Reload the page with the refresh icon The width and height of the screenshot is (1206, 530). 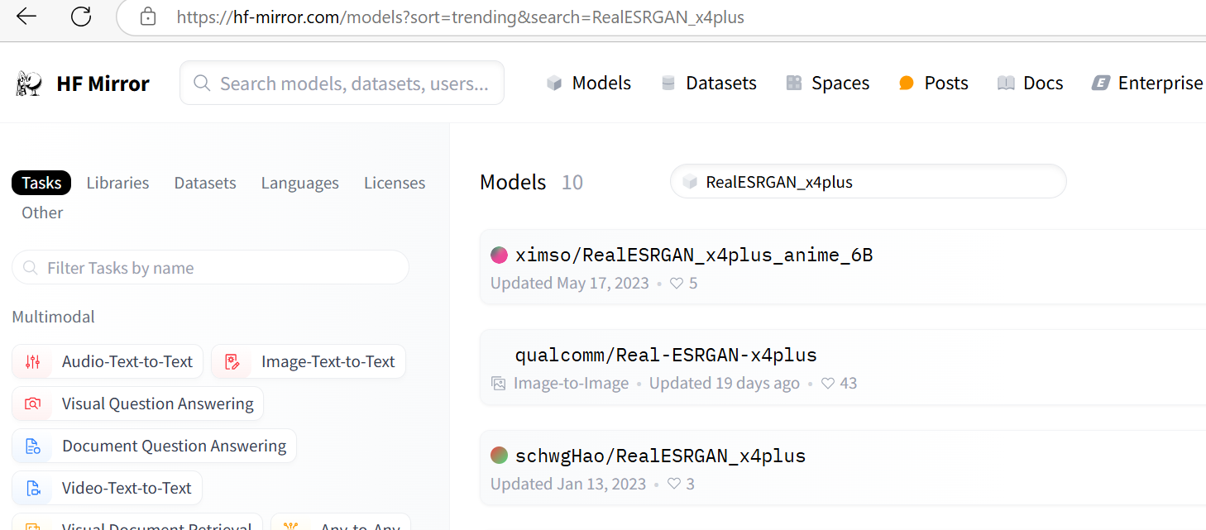[81, 17]
